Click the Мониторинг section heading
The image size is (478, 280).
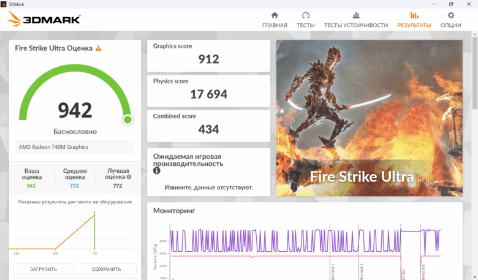pyautogui.click(x=174, y=211)
